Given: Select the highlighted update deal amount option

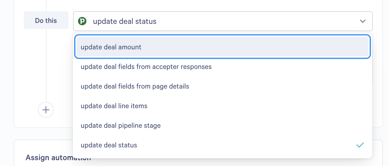Looking at the screenshot, I should click(x=222, y=47).
